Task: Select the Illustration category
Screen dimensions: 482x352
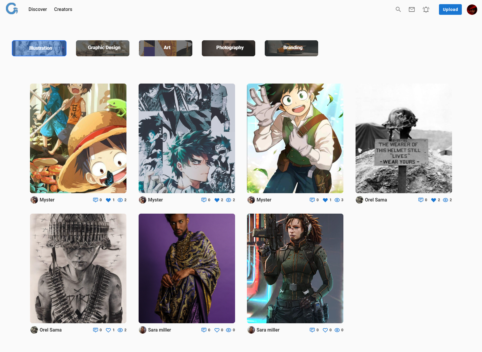Action: pos(39,48)
